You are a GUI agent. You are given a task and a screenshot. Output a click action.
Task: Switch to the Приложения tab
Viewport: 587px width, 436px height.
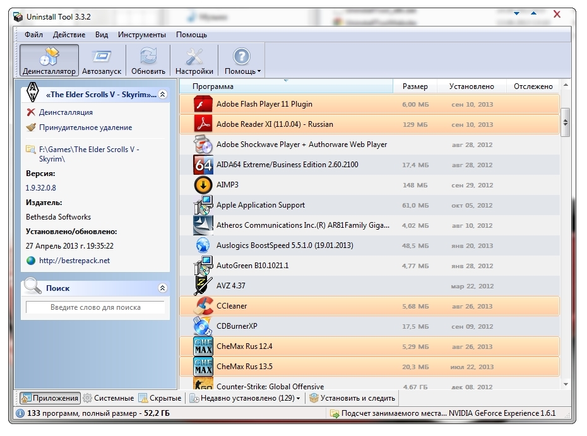[50, 398]
